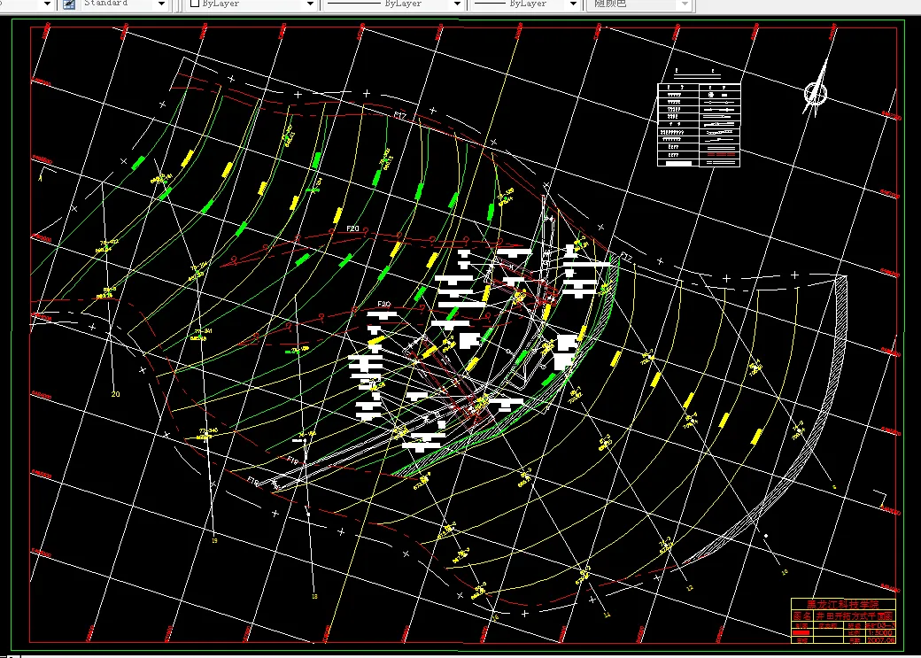Select drawing name 井田开拓方式平面图
921x658 pixels.
click(x=855, y=615)
